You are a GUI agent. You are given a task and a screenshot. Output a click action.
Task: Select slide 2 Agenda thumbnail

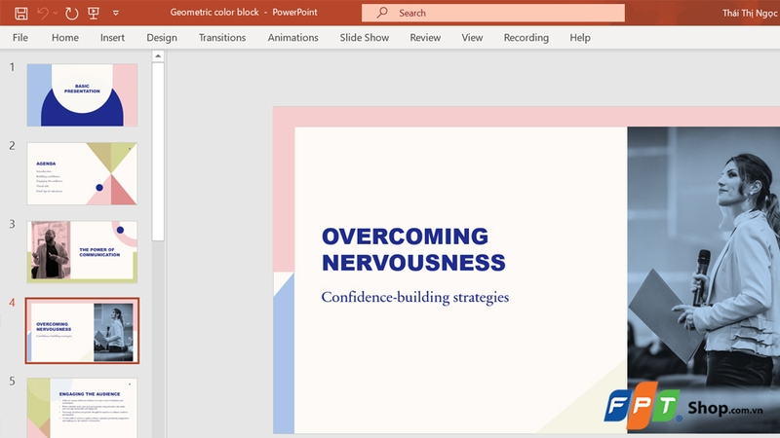[82, 174]
